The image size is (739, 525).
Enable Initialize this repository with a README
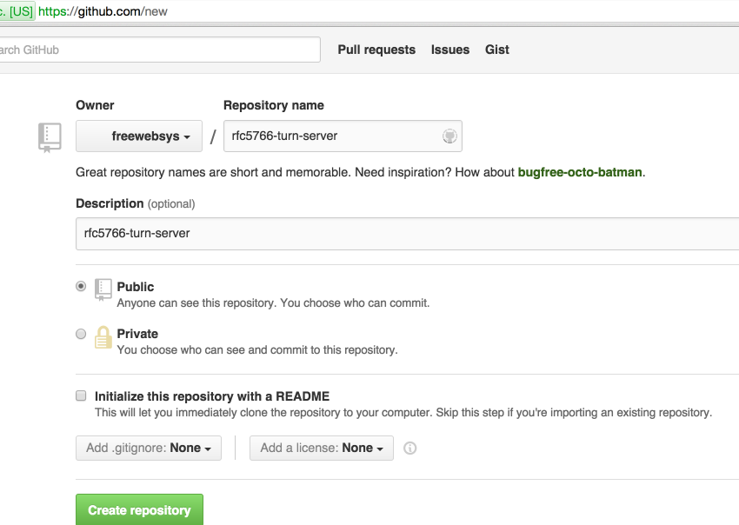coord(81,395)
